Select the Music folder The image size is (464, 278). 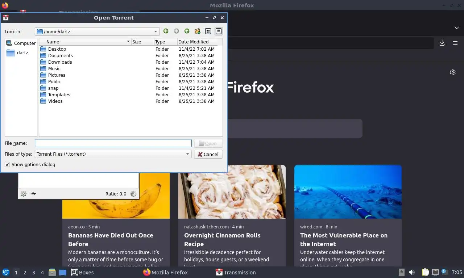50,68
